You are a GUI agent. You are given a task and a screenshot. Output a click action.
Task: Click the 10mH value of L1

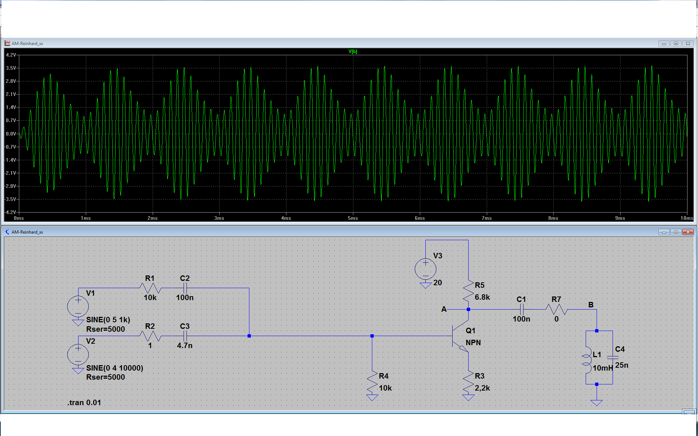click(x=603, y=368)
